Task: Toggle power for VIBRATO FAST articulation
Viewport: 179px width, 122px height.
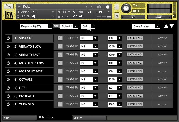Action: pyautogui.click(x=8, y=55)
